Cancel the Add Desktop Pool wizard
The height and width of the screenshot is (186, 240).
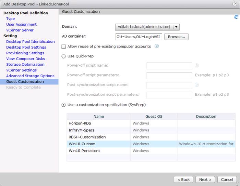pyautogui.click(x=227, y=180)
